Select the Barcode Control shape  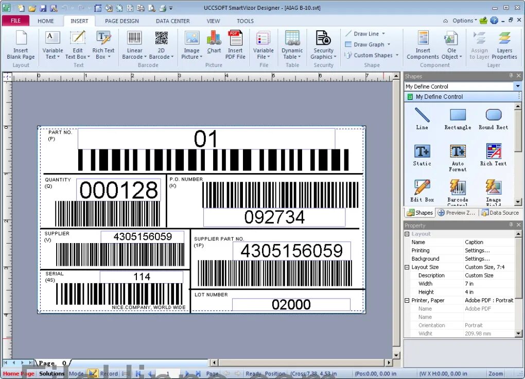458,193
